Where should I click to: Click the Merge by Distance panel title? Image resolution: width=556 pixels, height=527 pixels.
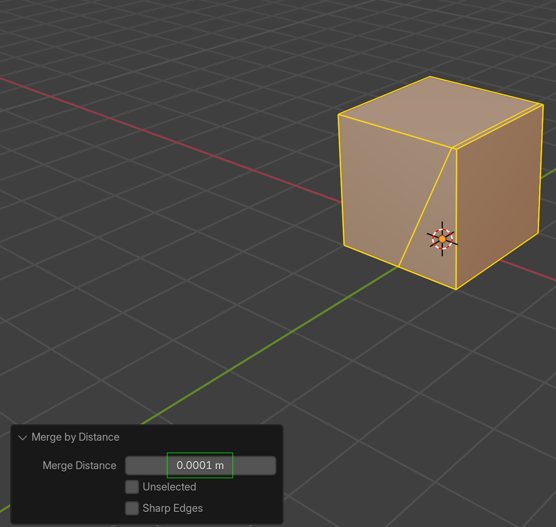click(76, 437)
